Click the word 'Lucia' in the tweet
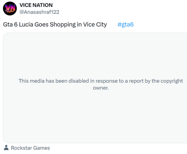This screenshot has width=187, height=154. pos(26,24)
